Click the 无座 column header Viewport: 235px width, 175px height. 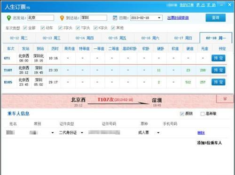pos(204,49)
